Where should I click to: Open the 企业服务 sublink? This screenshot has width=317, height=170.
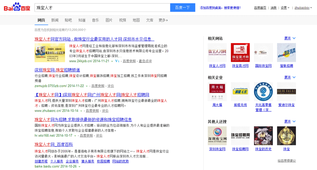tap(72, 161)
